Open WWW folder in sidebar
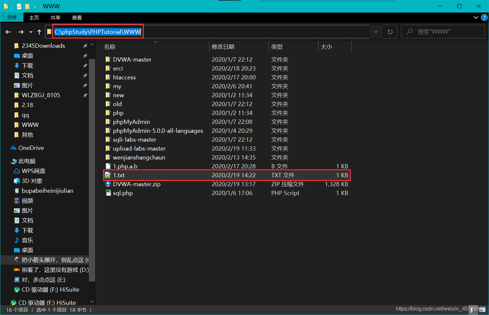The height and width of the screenshot is (315, 489). pyautogui.click(x=30, y=125)
